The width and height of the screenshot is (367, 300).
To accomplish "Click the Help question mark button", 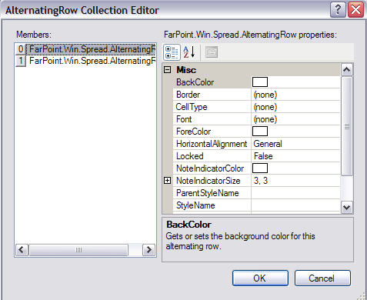I will coord(338,10).
